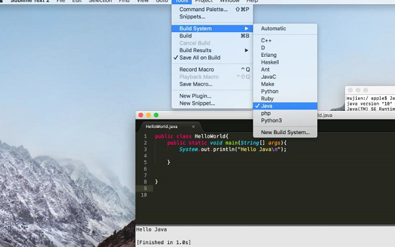Run Build from the Tools menu
The image size is (395, 247).
click(x=212, y=36)
